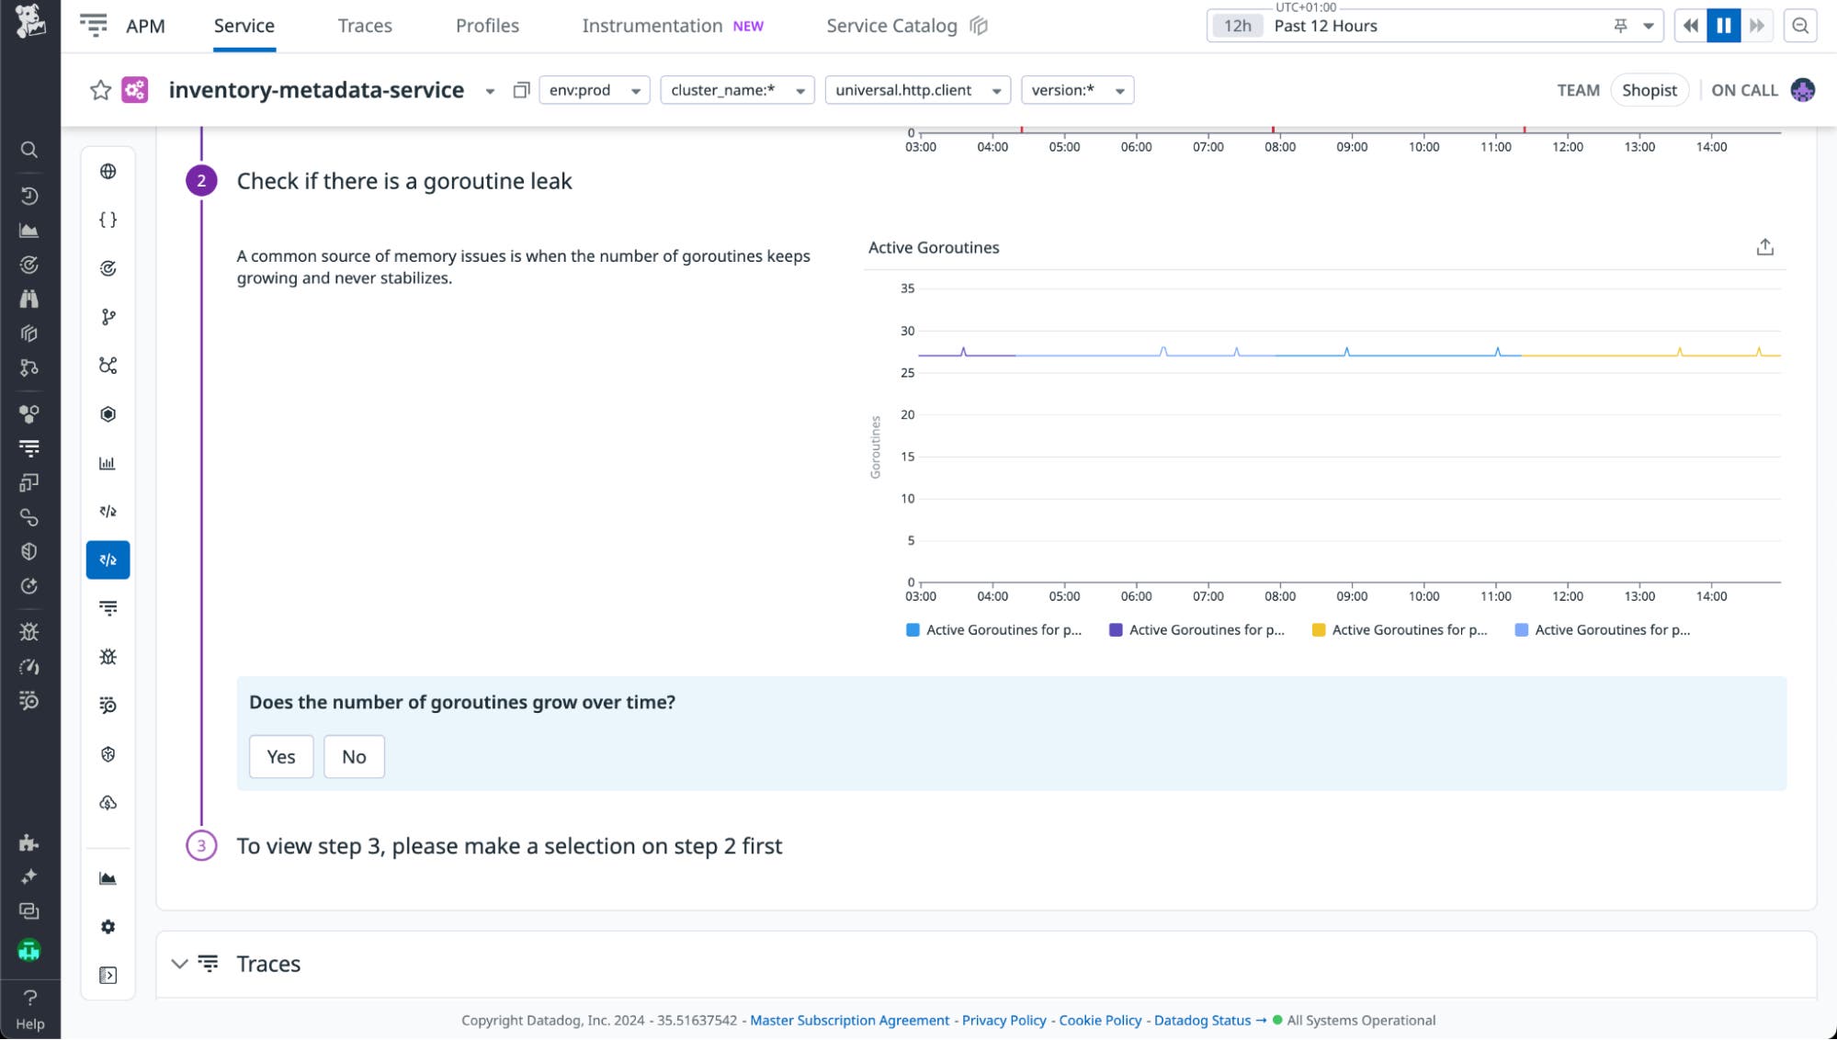The image size is (1837, 1040).
Task: Pause the live time refresh
Action: pyautogui.click(x=1723, y=25)
